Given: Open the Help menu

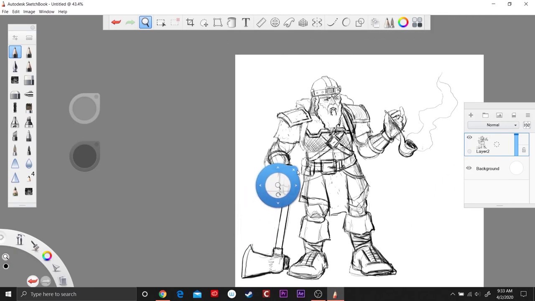Looking at the screenshot, I should point(63,12).
